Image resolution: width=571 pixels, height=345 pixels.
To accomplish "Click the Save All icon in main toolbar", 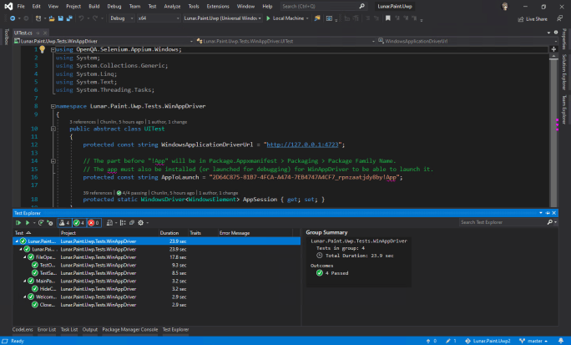I will (x=69, y=18).
